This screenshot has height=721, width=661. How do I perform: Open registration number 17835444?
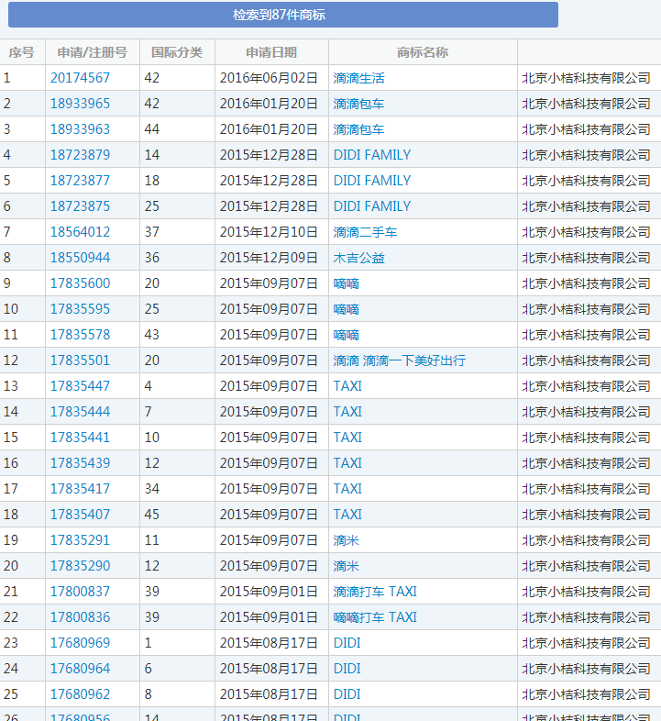point(80,412)
